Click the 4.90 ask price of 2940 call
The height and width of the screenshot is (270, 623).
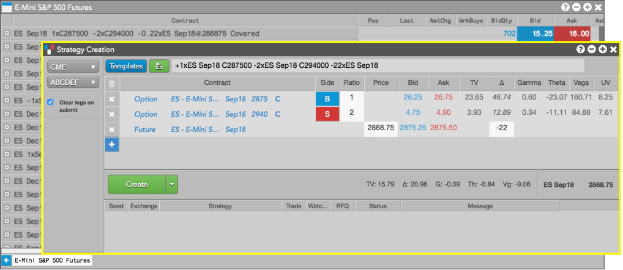pyautogui.click(x=443, y=112)
